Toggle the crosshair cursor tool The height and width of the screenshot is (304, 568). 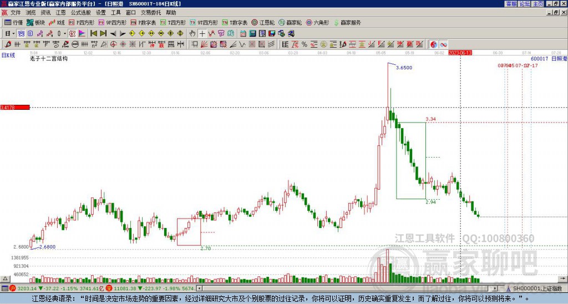202,34
